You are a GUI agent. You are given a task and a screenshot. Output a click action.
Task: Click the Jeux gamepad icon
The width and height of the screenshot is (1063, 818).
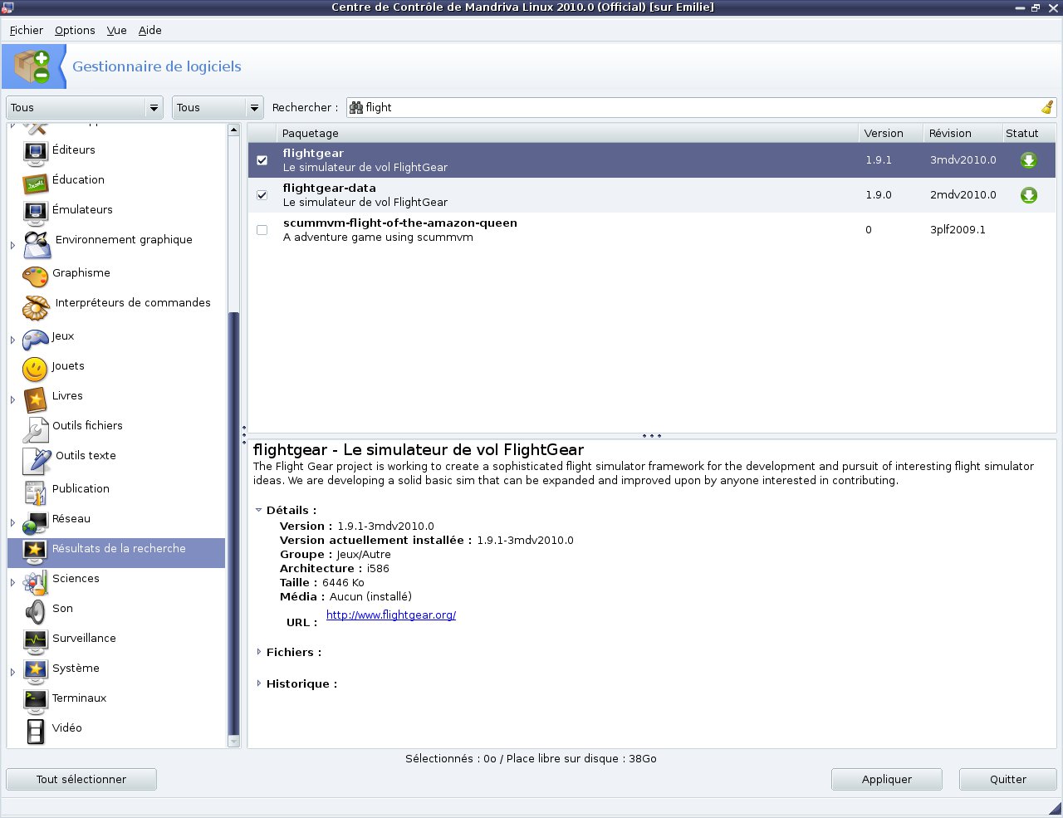(35, 340)
